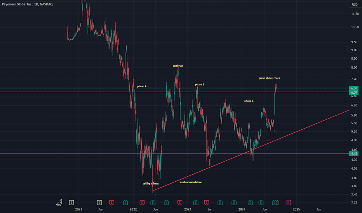Click the 5.50 price scale label

(354, 123)
